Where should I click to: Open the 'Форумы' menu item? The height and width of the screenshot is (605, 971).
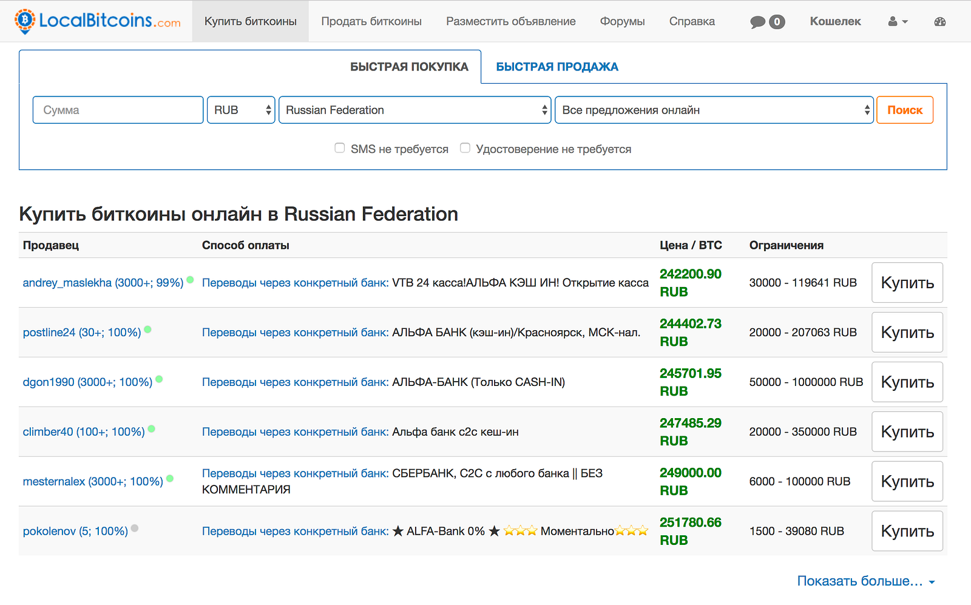pos(623,21)
